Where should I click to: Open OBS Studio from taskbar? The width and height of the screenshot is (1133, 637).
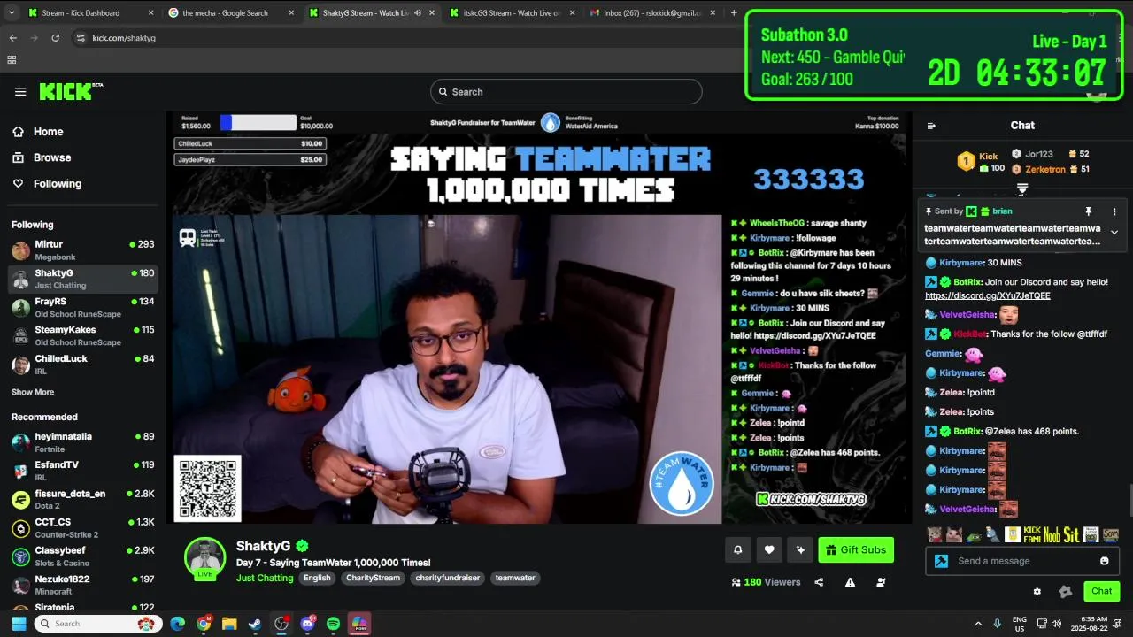pyautogui.click(x=281, y=624)
